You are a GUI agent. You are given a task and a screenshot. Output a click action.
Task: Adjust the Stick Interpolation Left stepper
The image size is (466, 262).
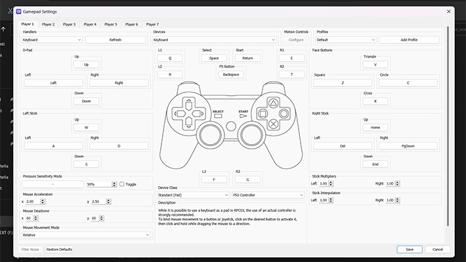331,200
